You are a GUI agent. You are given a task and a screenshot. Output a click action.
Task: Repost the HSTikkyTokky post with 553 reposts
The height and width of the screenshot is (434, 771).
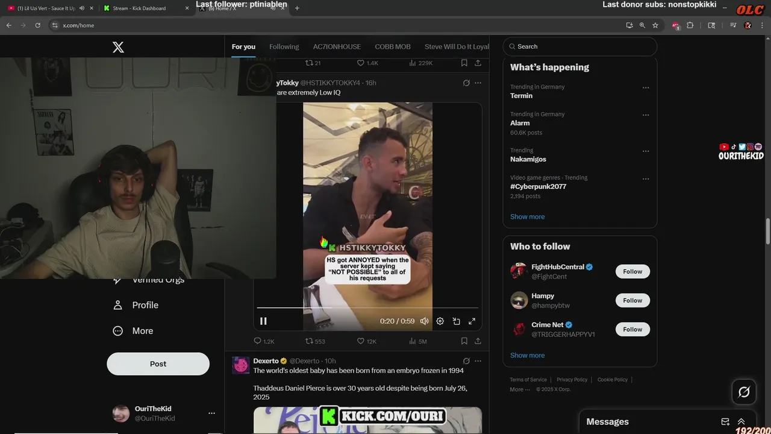315,341
